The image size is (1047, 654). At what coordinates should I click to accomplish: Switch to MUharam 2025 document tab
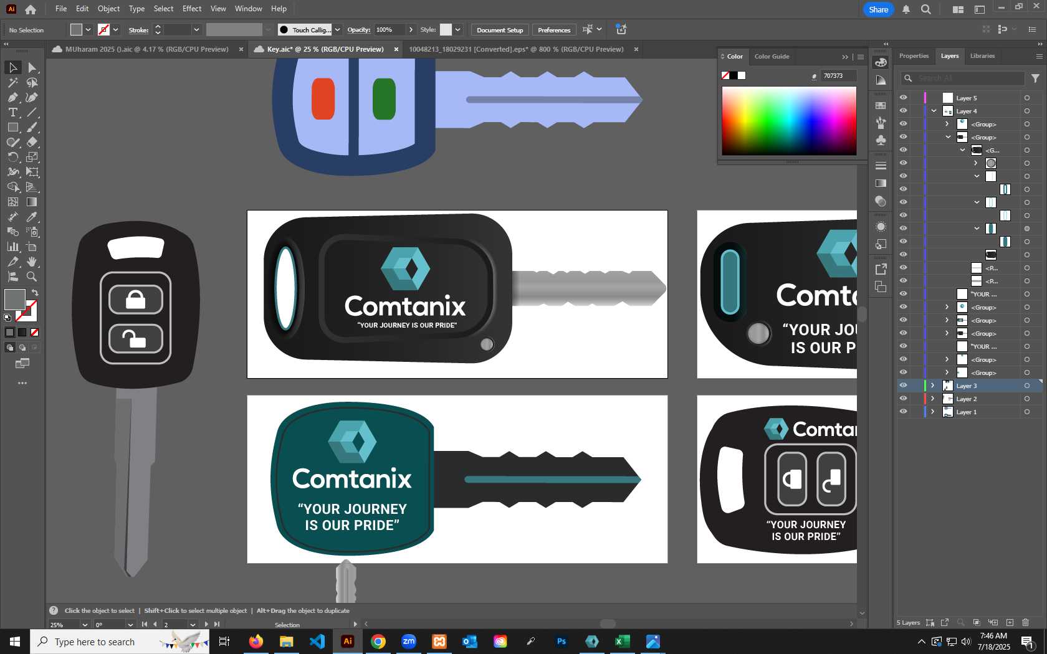[x=146, y=49]
